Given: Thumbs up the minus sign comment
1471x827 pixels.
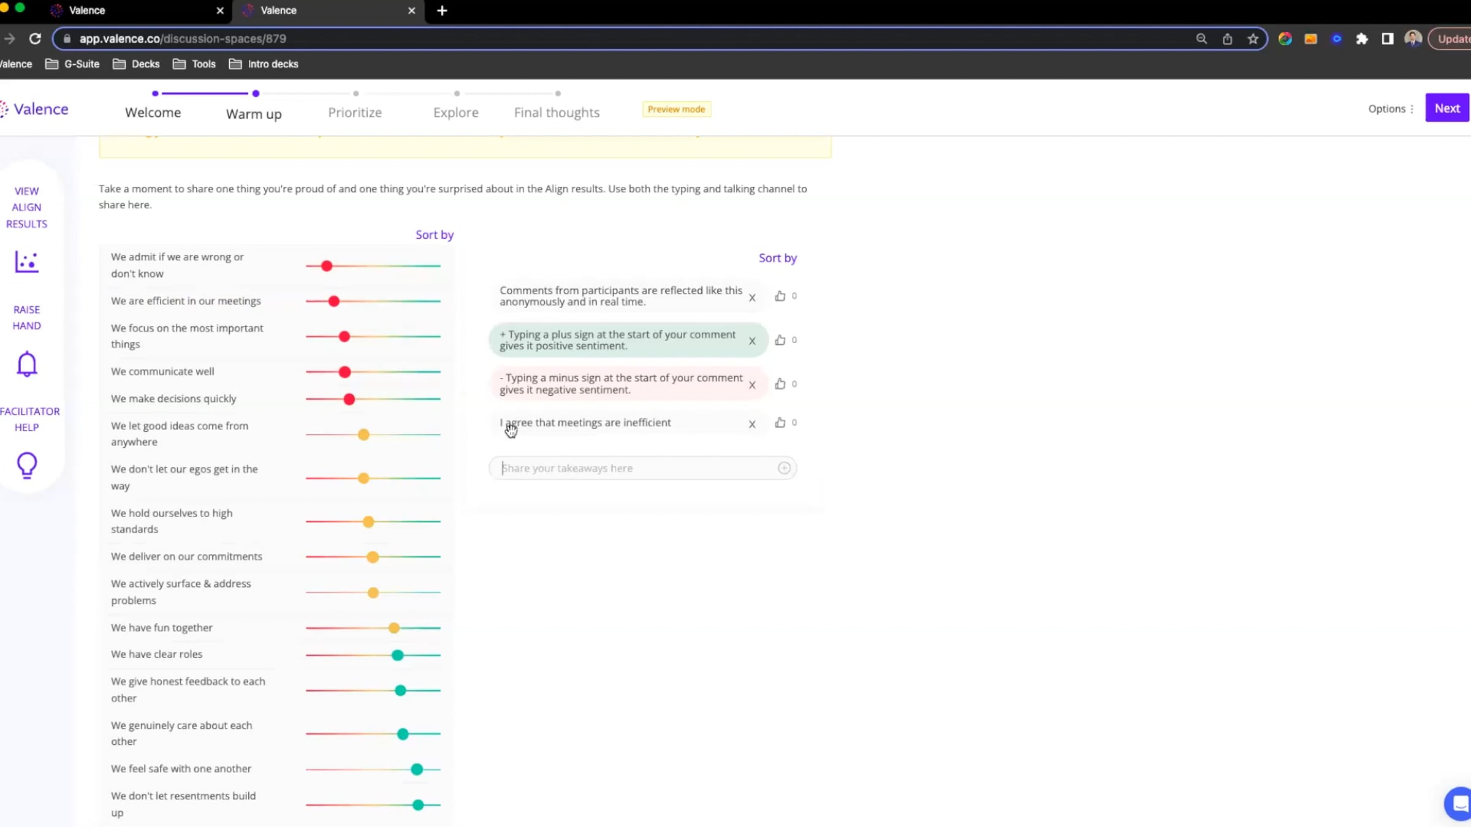Looking at the screenshot, I should tap(780, 384).
